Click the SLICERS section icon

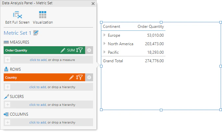click(6, 97)
